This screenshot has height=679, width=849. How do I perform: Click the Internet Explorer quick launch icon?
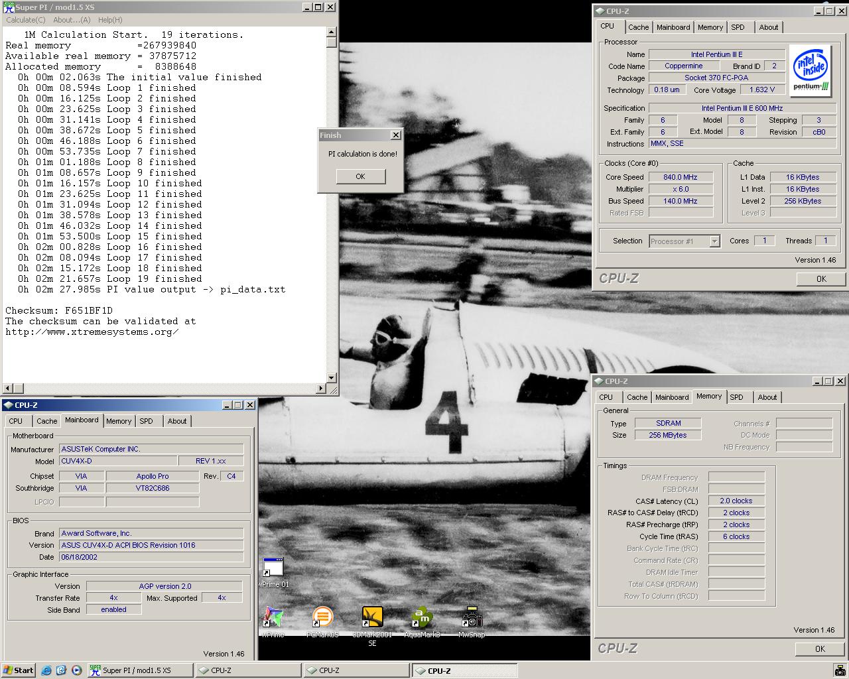pyautogui.click(x=46, y=670)
